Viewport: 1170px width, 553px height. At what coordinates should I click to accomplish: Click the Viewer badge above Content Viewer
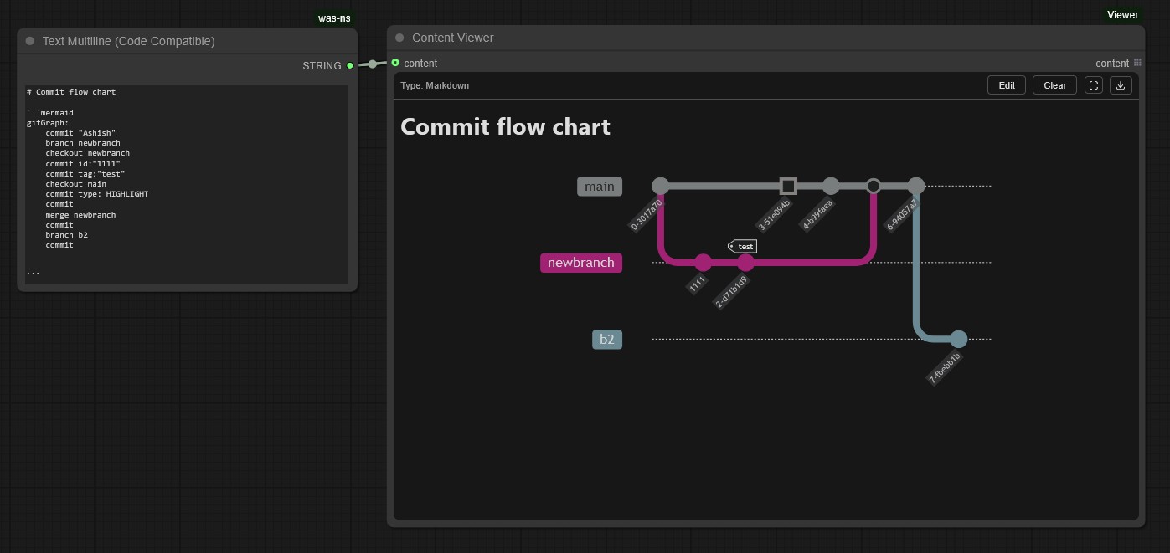1122,15
